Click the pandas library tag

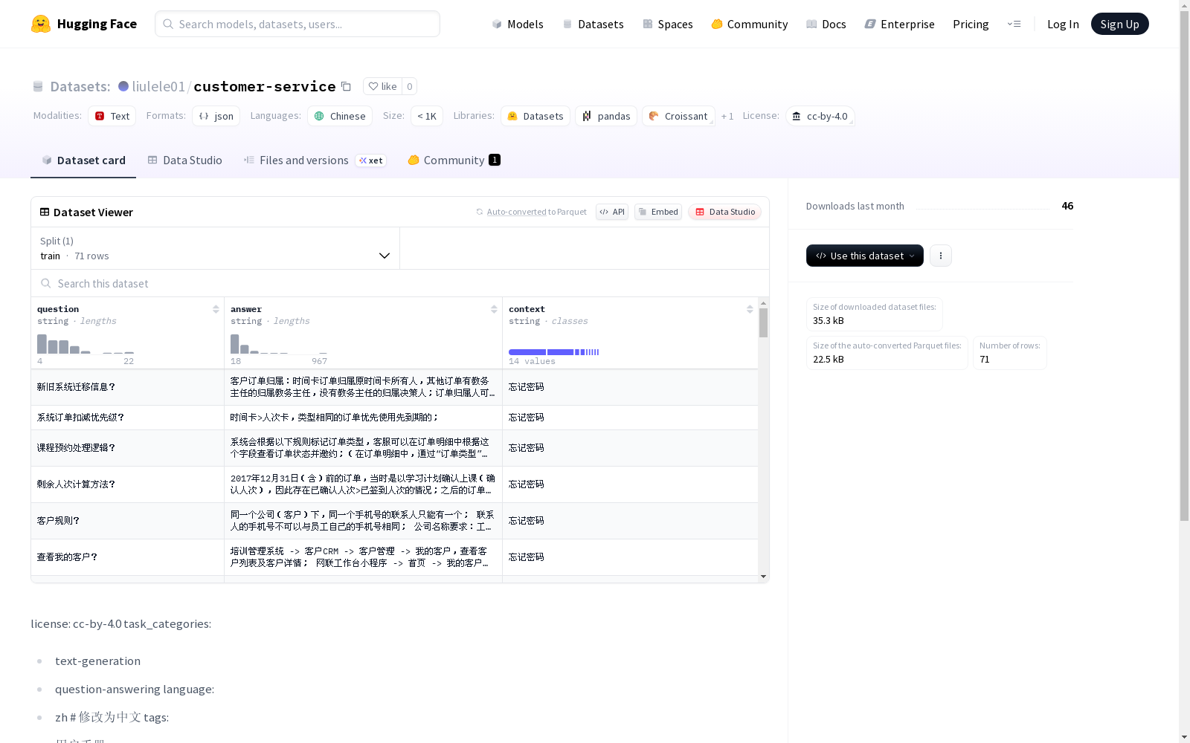coord(606,116)
